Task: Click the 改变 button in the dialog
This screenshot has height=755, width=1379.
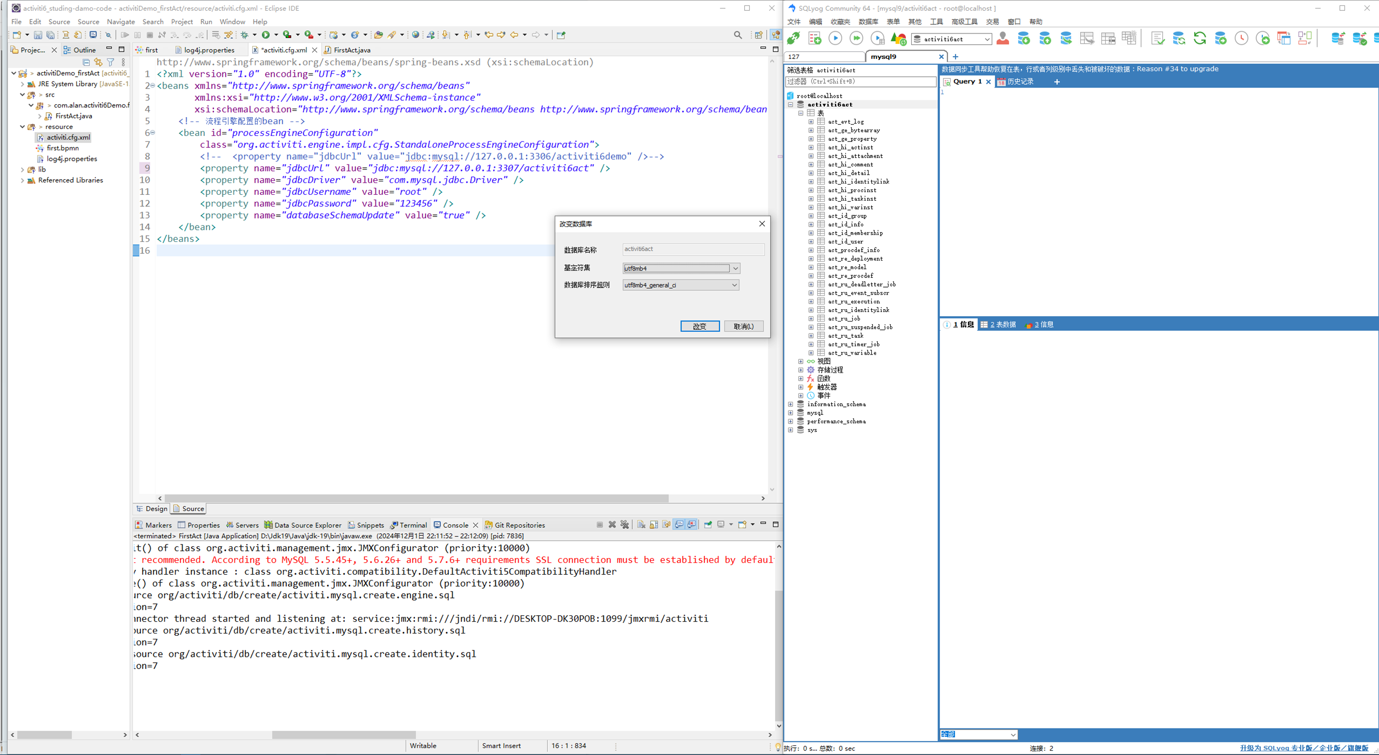Action: 700,326
